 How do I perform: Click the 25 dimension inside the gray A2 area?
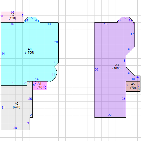tap(30, 99)
